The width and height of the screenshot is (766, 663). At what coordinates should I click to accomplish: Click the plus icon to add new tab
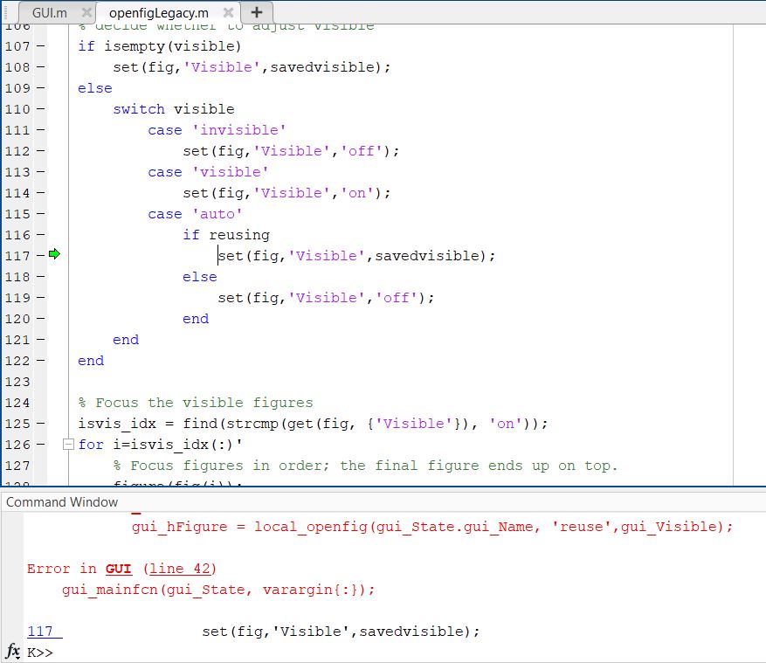point(256,12)
